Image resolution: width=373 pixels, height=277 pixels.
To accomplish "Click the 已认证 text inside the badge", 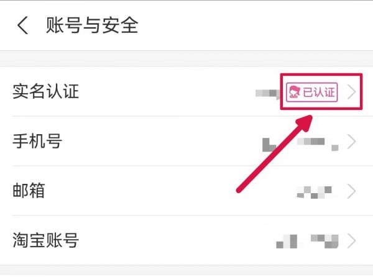I will click(x=319, y=92).
